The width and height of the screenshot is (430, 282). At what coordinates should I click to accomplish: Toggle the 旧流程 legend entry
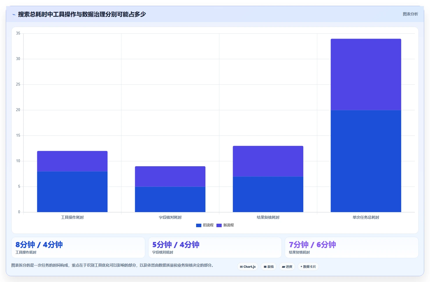[x=205, y=225]
